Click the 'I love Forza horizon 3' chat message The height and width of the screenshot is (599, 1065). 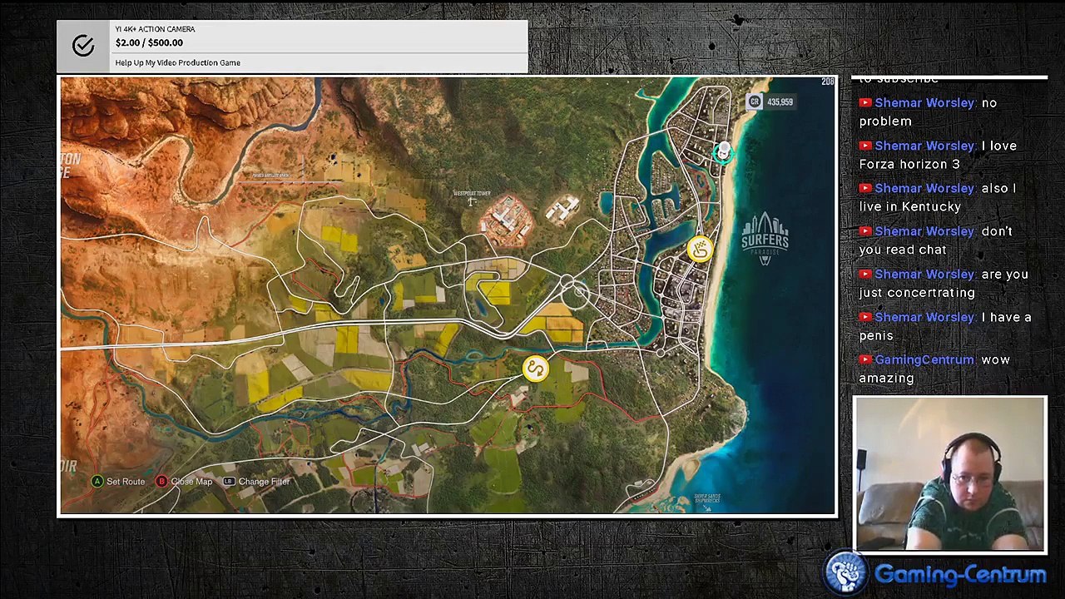tap(938, 155)
